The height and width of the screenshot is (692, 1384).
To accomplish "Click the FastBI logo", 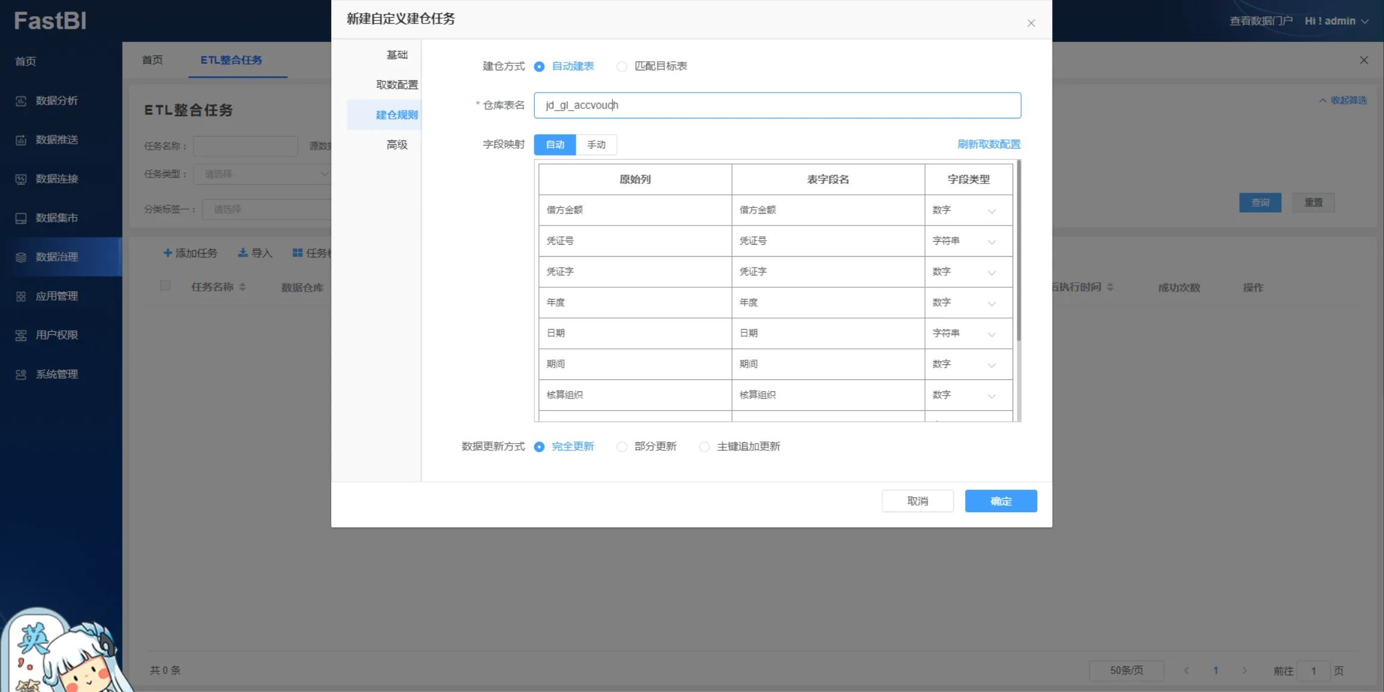I will [x=50, y=21].
